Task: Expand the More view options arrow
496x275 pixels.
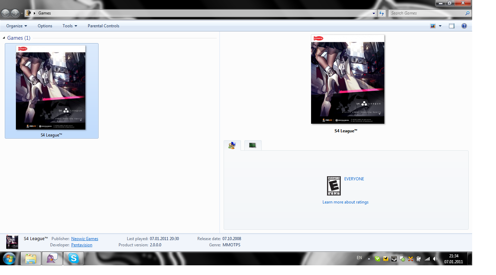Action: [x=440, y=26]
